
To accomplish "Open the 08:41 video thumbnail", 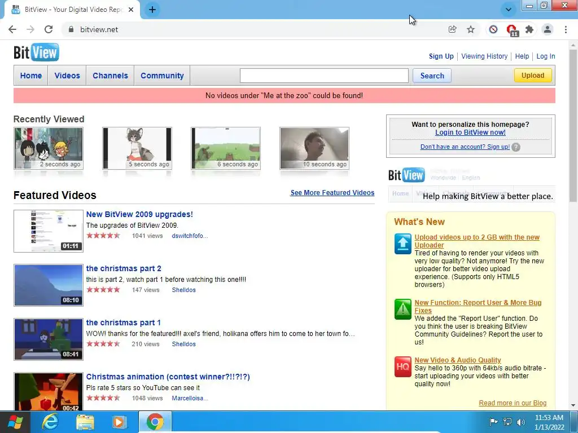I will [x=49, y=339].
